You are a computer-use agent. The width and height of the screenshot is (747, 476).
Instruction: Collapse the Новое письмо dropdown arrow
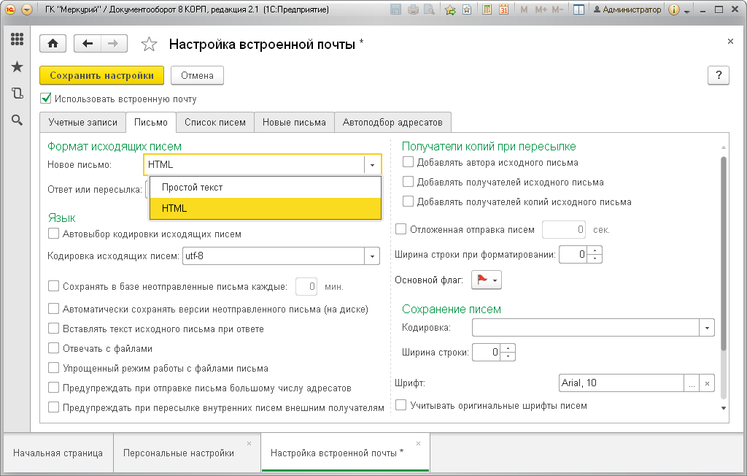pos(372,165)
